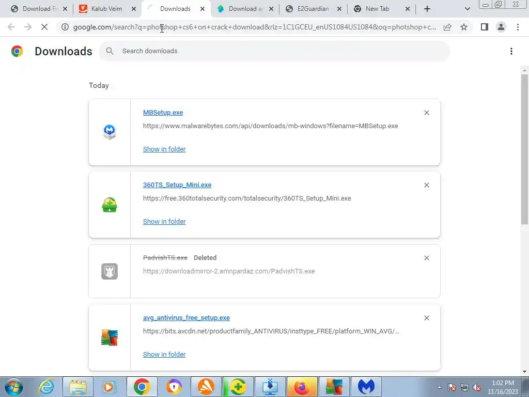Stop loading the page
The width and height of the screenshot is (529, 397).
[44, 27]
